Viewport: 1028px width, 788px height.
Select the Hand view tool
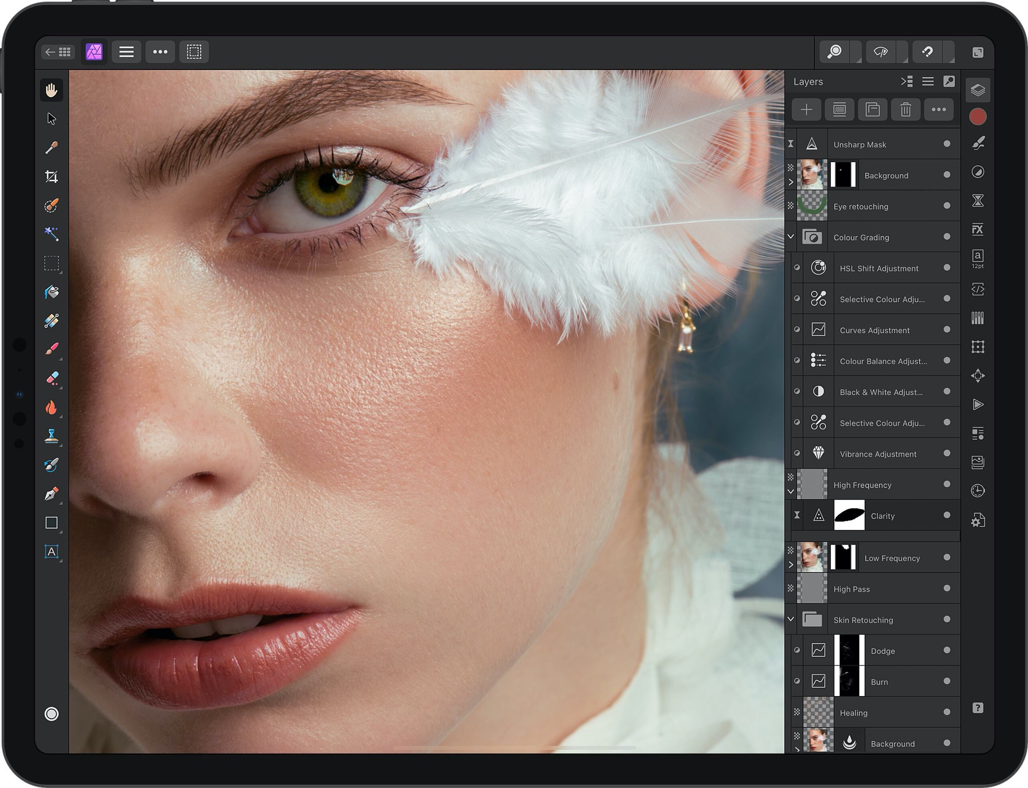tap(51, 90)
